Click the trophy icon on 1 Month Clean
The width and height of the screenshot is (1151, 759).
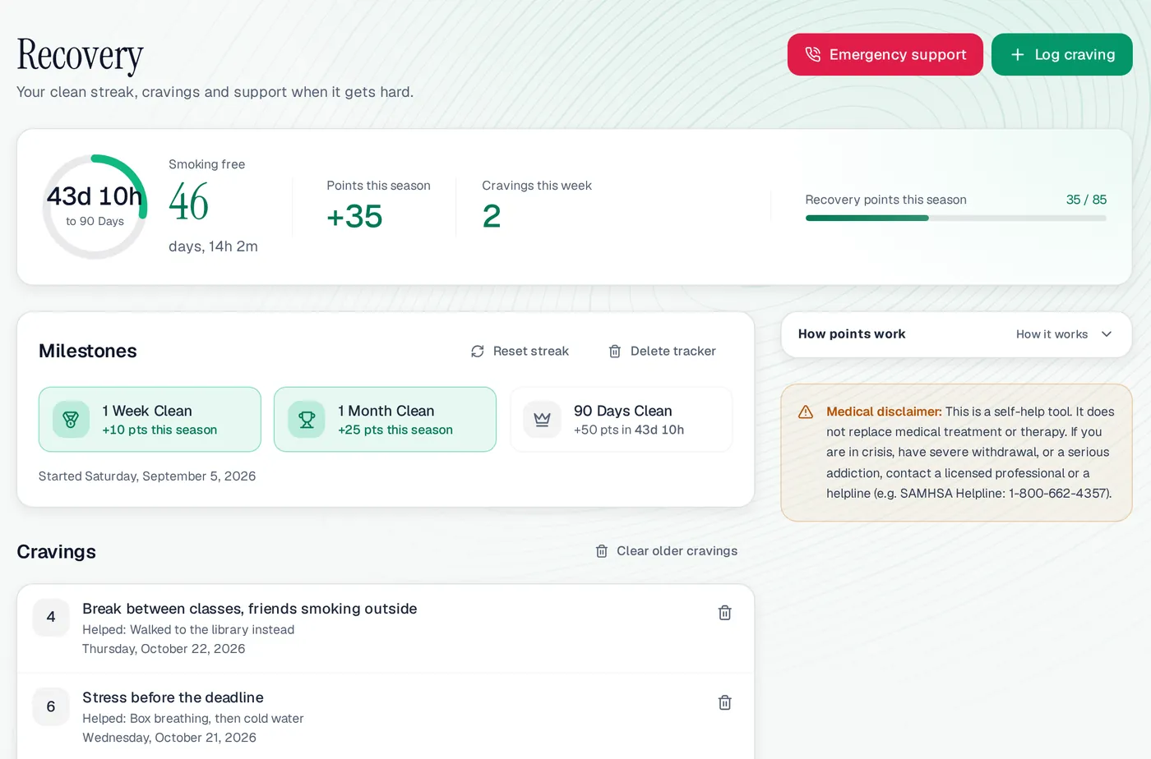coord(307,420)
